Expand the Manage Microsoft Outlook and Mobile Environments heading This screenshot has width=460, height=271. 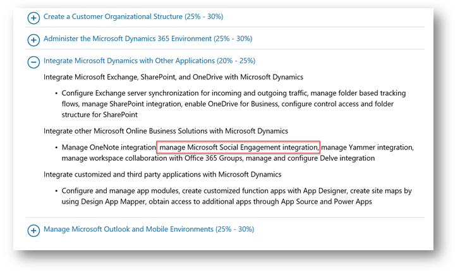pos(148,230)
